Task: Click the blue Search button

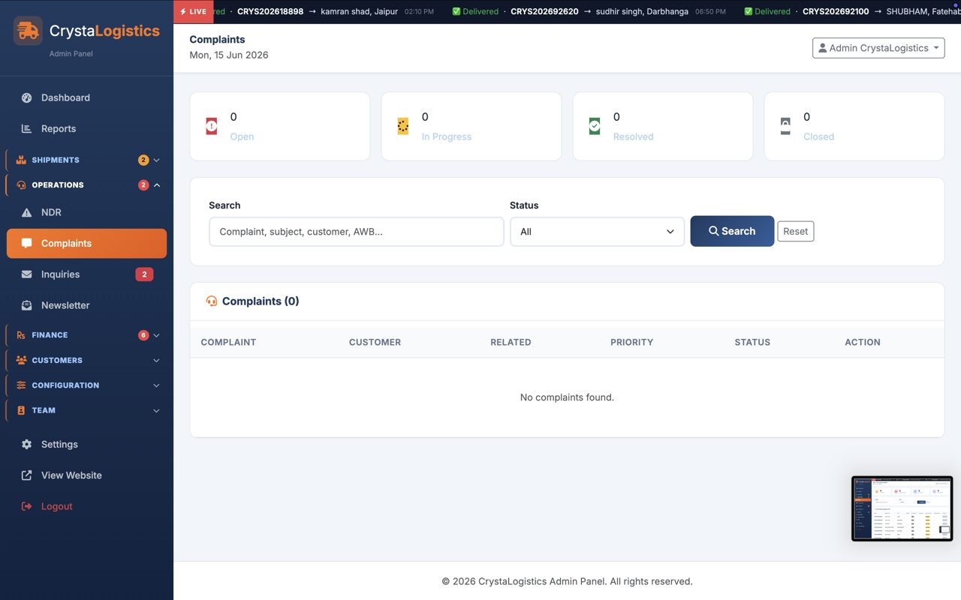Action: tap(732, 231)
